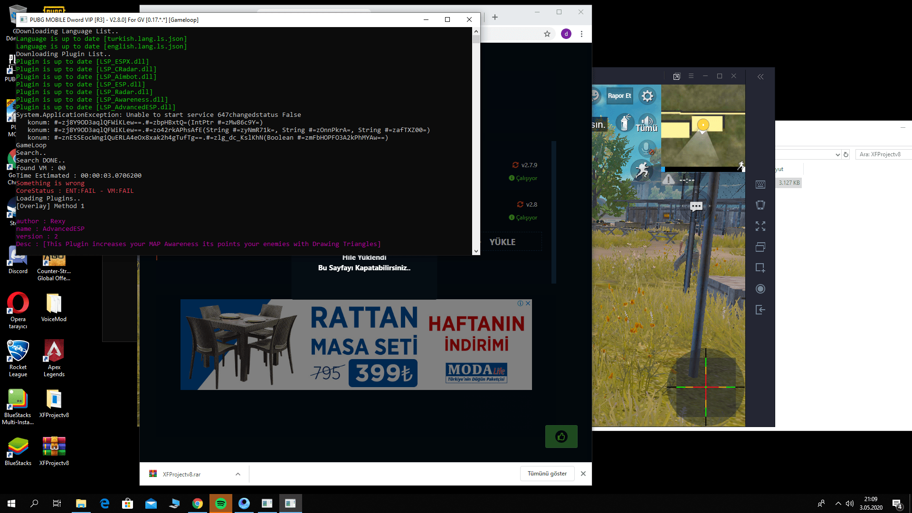This screenshot has height=513, width=912.
Task: Open a new Chrome tab
Action: point(495,17)
